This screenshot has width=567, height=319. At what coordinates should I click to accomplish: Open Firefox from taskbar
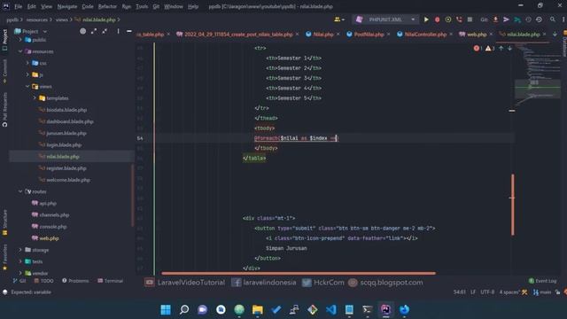tap(404, 309)
